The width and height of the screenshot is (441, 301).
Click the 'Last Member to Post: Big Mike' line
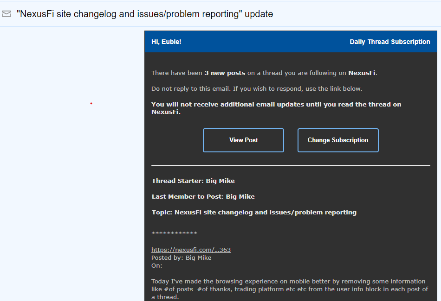click(203, 197)
